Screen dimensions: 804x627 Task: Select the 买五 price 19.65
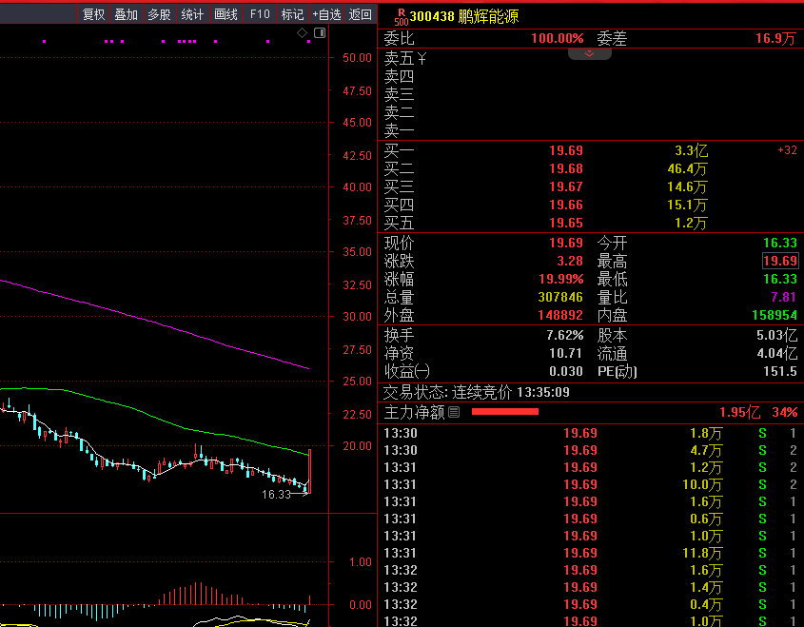pos(566,223)
